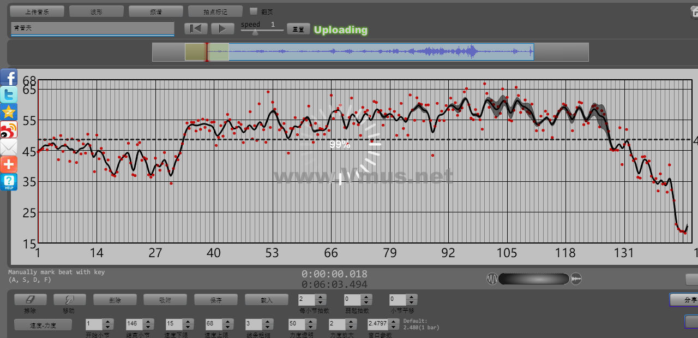Increase the 每小节拍数 beats-per-bar stepper
Screen dimensions: 698x338
point(321,297)
